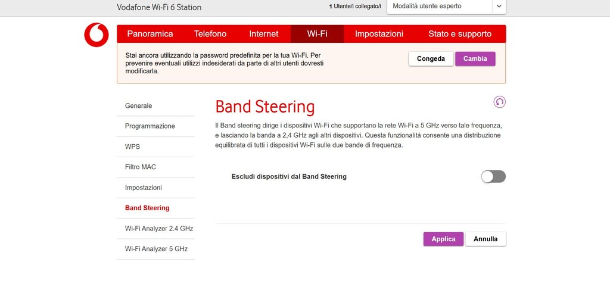
Task: Open Stato e supporto tab
Action: coord(460,34)
